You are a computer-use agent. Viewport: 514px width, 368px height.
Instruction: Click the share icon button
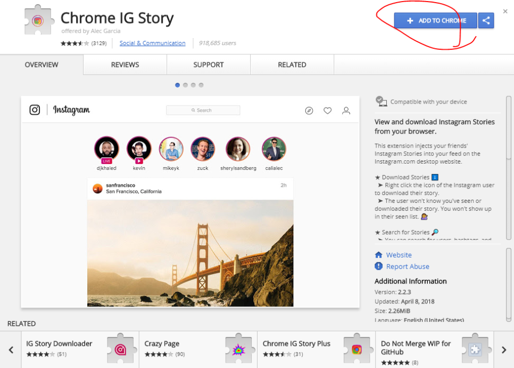tap(486, 21)
